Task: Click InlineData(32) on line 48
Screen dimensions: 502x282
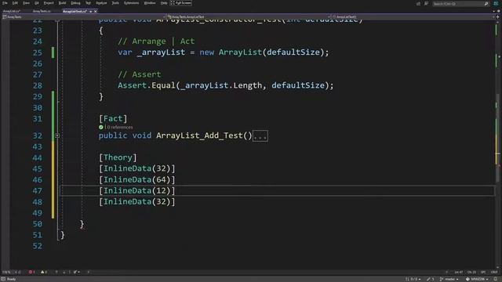Action: coord(137,202)
